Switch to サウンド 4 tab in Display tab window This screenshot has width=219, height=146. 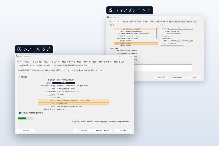(x=165, y=22)
